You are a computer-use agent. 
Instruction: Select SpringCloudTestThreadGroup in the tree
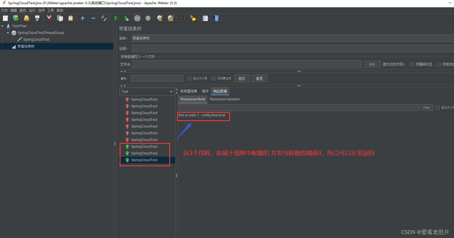click(x=41, y=33)
